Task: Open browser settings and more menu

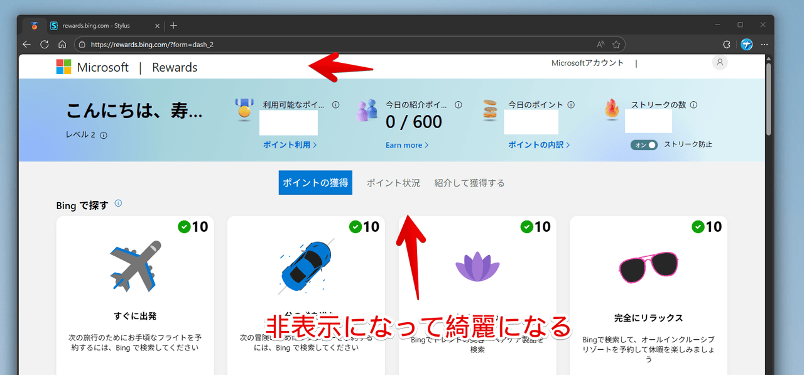Action: (x=764, y=45)
